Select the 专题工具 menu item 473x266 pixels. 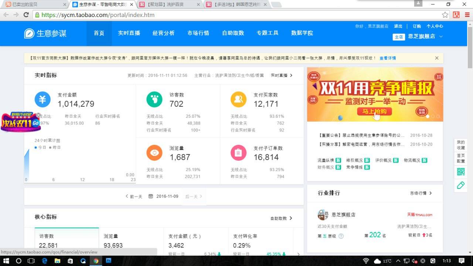click(x=268, y=33)
